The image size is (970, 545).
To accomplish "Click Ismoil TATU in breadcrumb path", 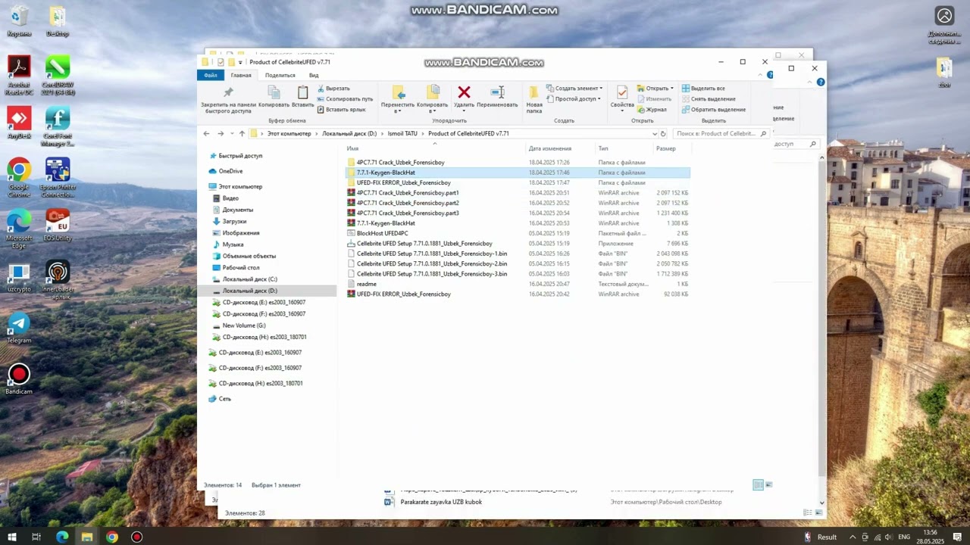I will click(402, 134).
